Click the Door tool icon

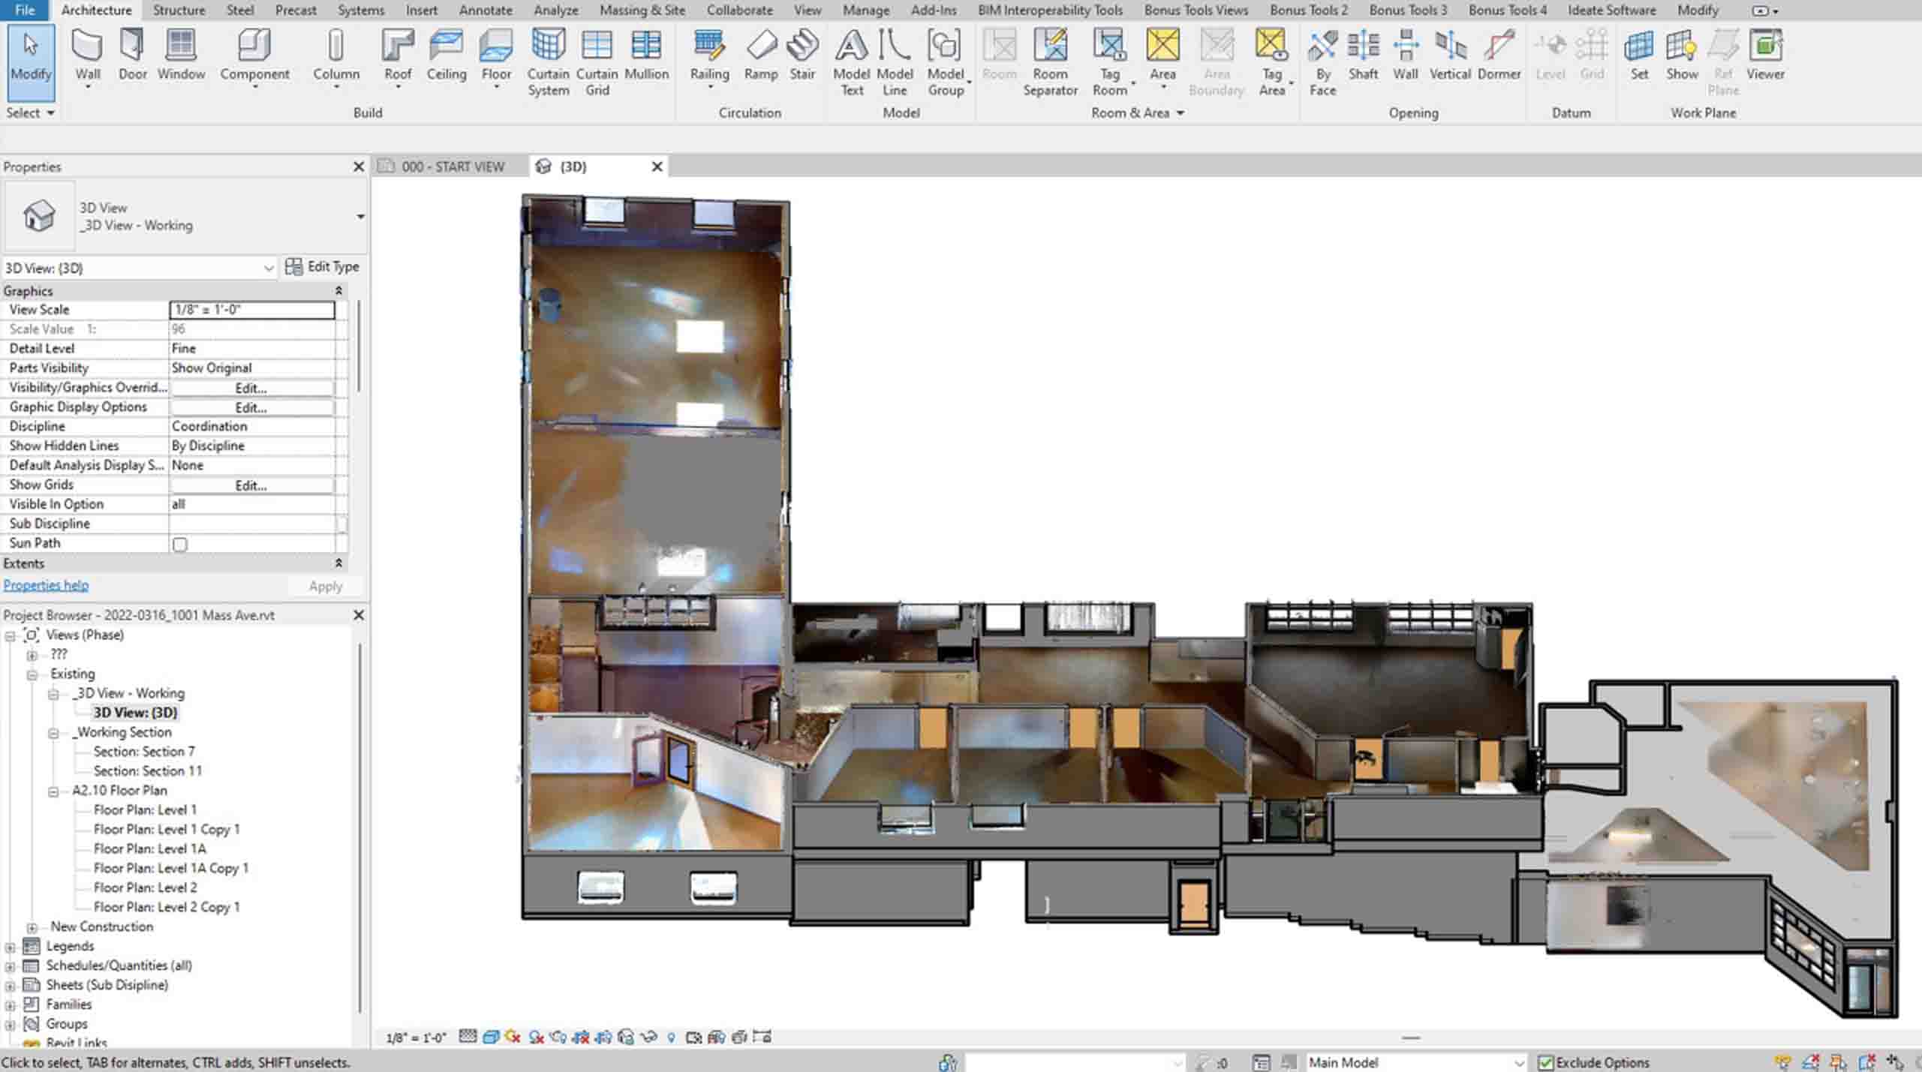tap(132, 45)
